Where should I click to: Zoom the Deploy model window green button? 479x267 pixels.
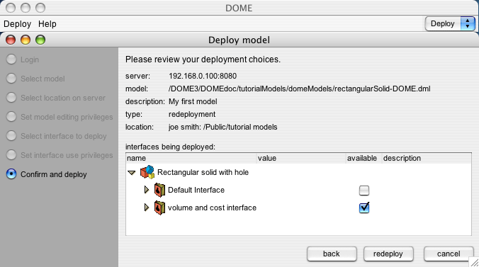tap(40, 40)
